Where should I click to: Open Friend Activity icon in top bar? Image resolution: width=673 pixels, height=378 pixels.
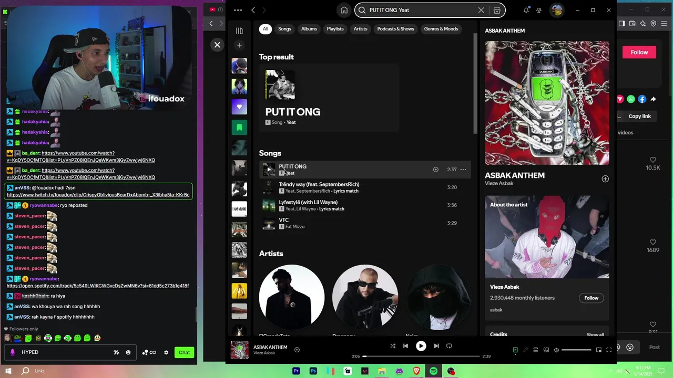coord(539,10)
